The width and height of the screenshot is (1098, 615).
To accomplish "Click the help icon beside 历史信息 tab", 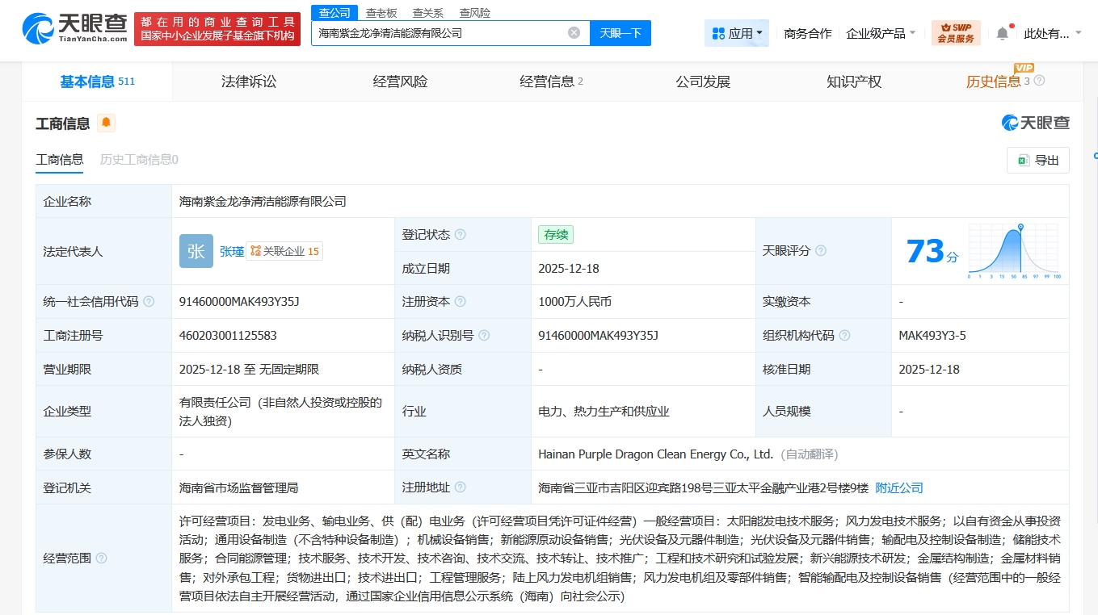I will click(x=1040, y=81).
